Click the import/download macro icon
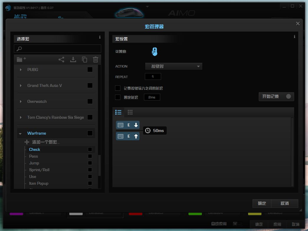This screenshot has width=308, height=231. [73, 60]
